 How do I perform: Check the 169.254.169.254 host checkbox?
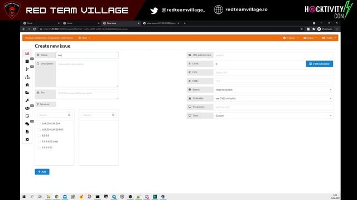click(x=39, y=123)
